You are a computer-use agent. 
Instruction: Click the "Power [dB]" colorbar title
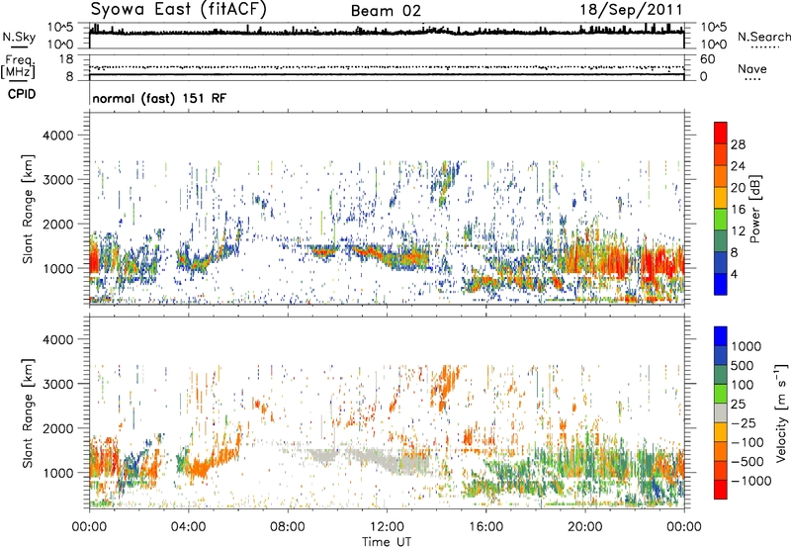[x=754, y=209]
